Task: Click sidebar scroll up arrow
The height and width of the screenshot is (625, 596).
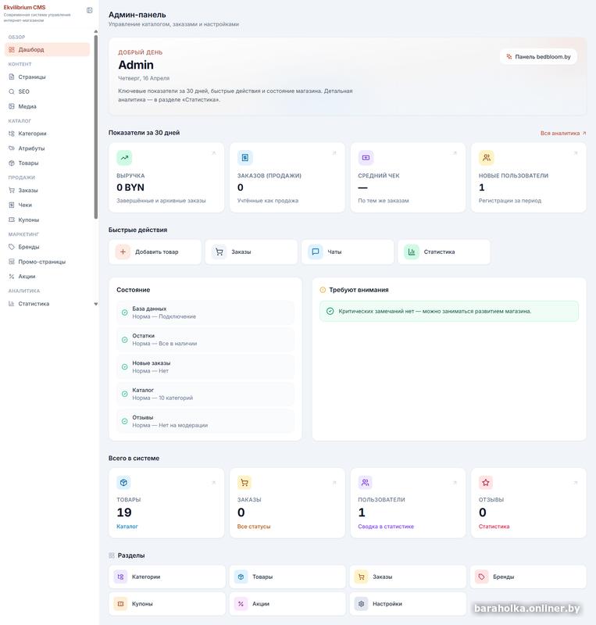Action: (95, 31)
